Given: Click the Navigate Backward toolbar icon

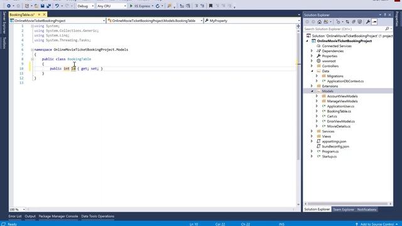Looking at the screenshot, I should click(8, 6).
